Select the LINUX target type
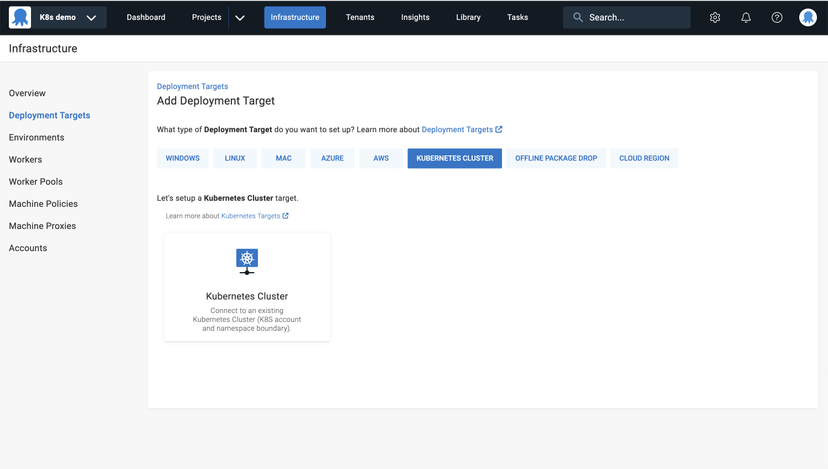 click(x=235, y=158)
